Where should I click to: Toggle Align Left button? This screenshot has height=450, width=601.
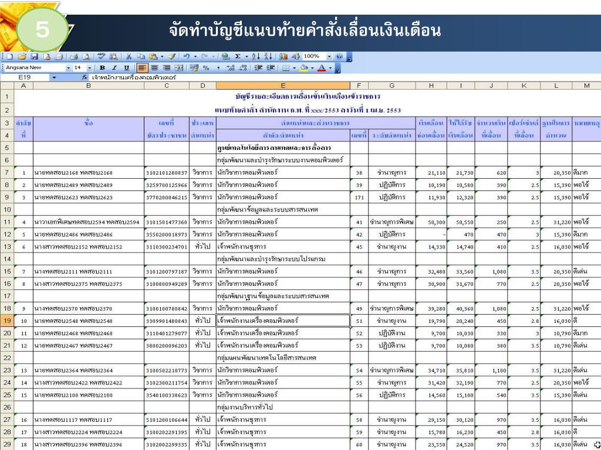tap(142, 68)
